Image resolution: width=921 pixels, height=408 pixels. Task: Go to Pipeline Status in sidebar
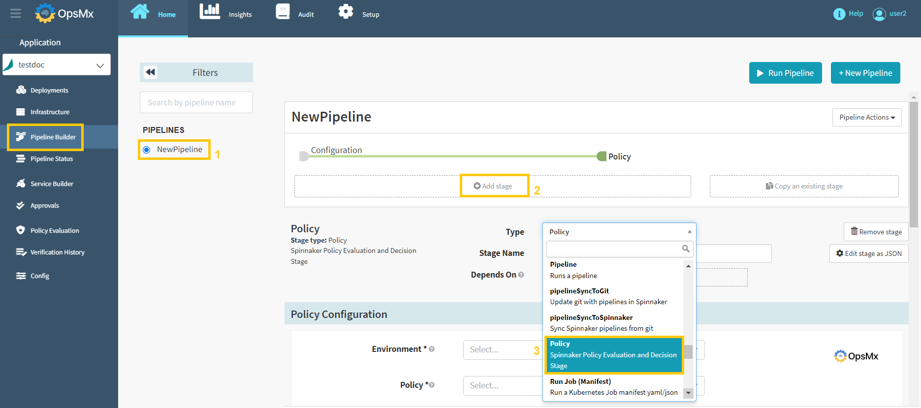coord(51,159)
